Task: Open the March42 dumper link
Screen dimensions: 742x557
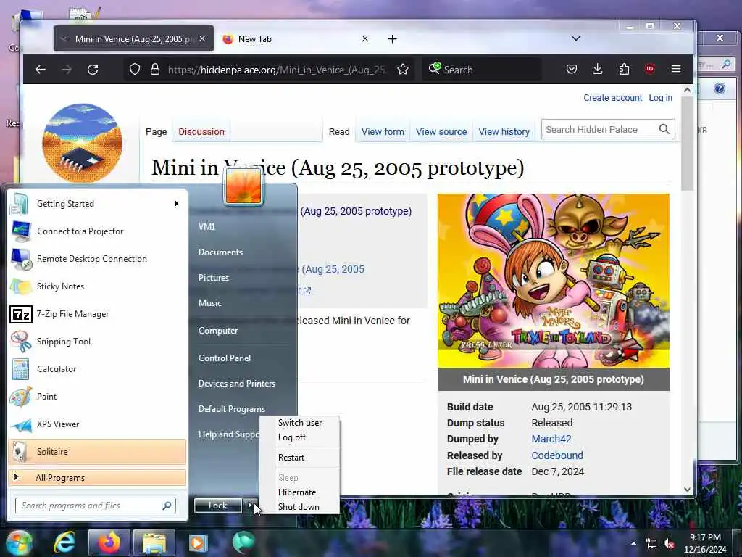Action: tap(551, 439)
